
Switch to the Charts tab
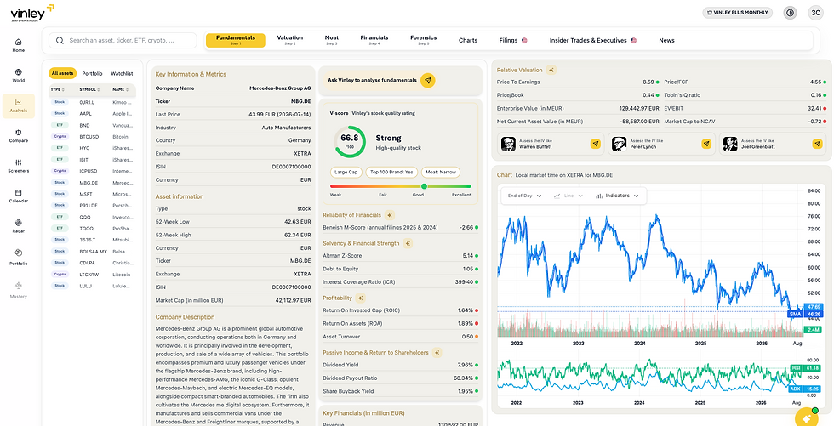[468, 40]
